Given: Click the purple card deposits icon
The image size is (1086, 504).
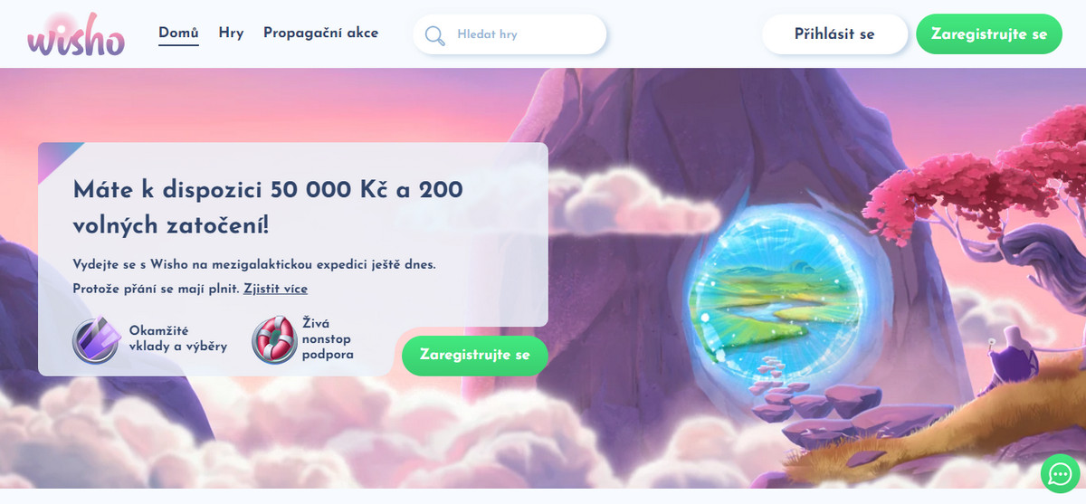Looking at the screenshot, I should [x=97, y=339].
